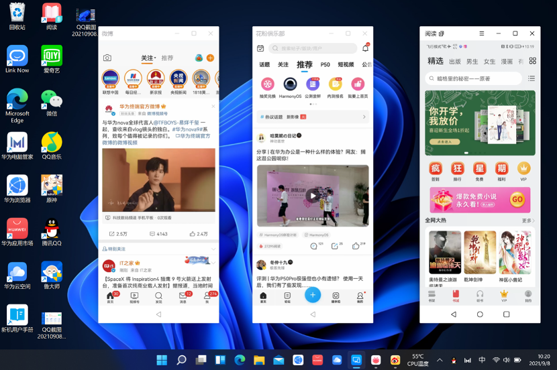Dismiss the 华为终端官方微博 post with X

click(x=213, y=106)
